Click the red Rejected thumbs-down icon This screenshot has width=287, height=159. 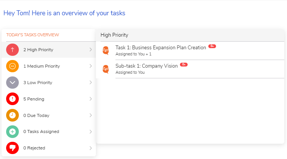pos(13,148)
